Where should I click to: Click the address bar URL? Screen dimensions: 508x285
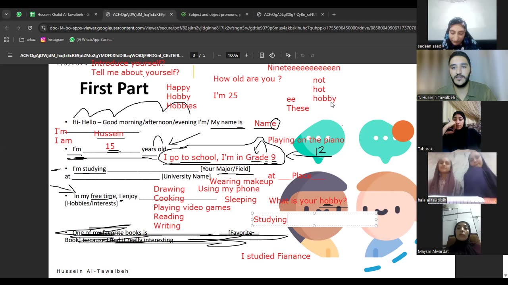point(233,28)
